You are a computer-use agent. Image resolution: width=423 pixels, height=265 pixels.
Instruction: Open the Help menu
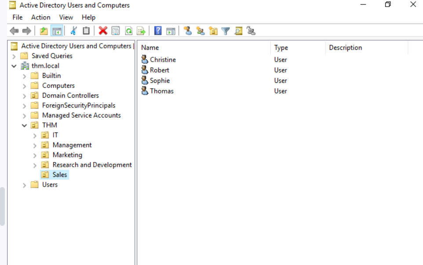[x=88, y=17]
